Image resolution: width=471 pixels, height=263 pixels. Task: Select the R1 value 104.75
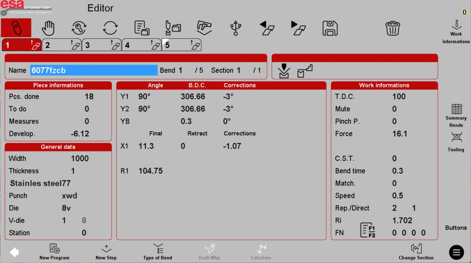(x=150, y=171)
